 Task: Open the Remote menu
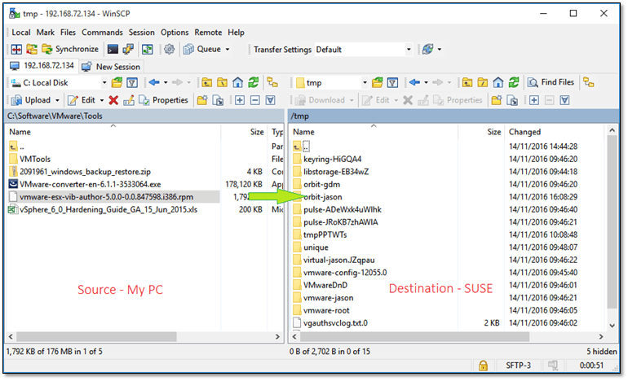208,33
